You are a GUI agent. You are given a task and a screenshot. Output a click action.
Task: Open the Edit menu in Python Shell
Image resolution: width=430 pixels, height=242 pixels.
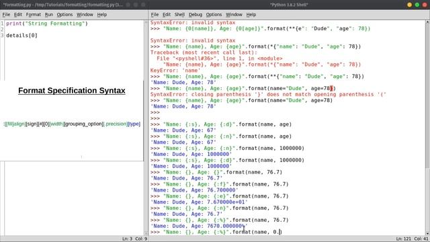click(167, 15)
